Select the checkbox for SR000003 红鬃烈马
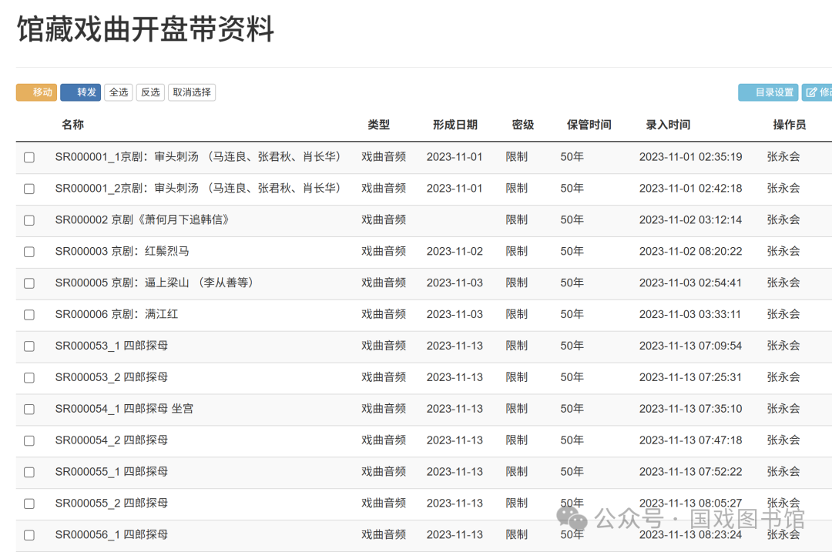Image resolution: width=832 pixels, height=552 pixels. click(x=29, y=252)
